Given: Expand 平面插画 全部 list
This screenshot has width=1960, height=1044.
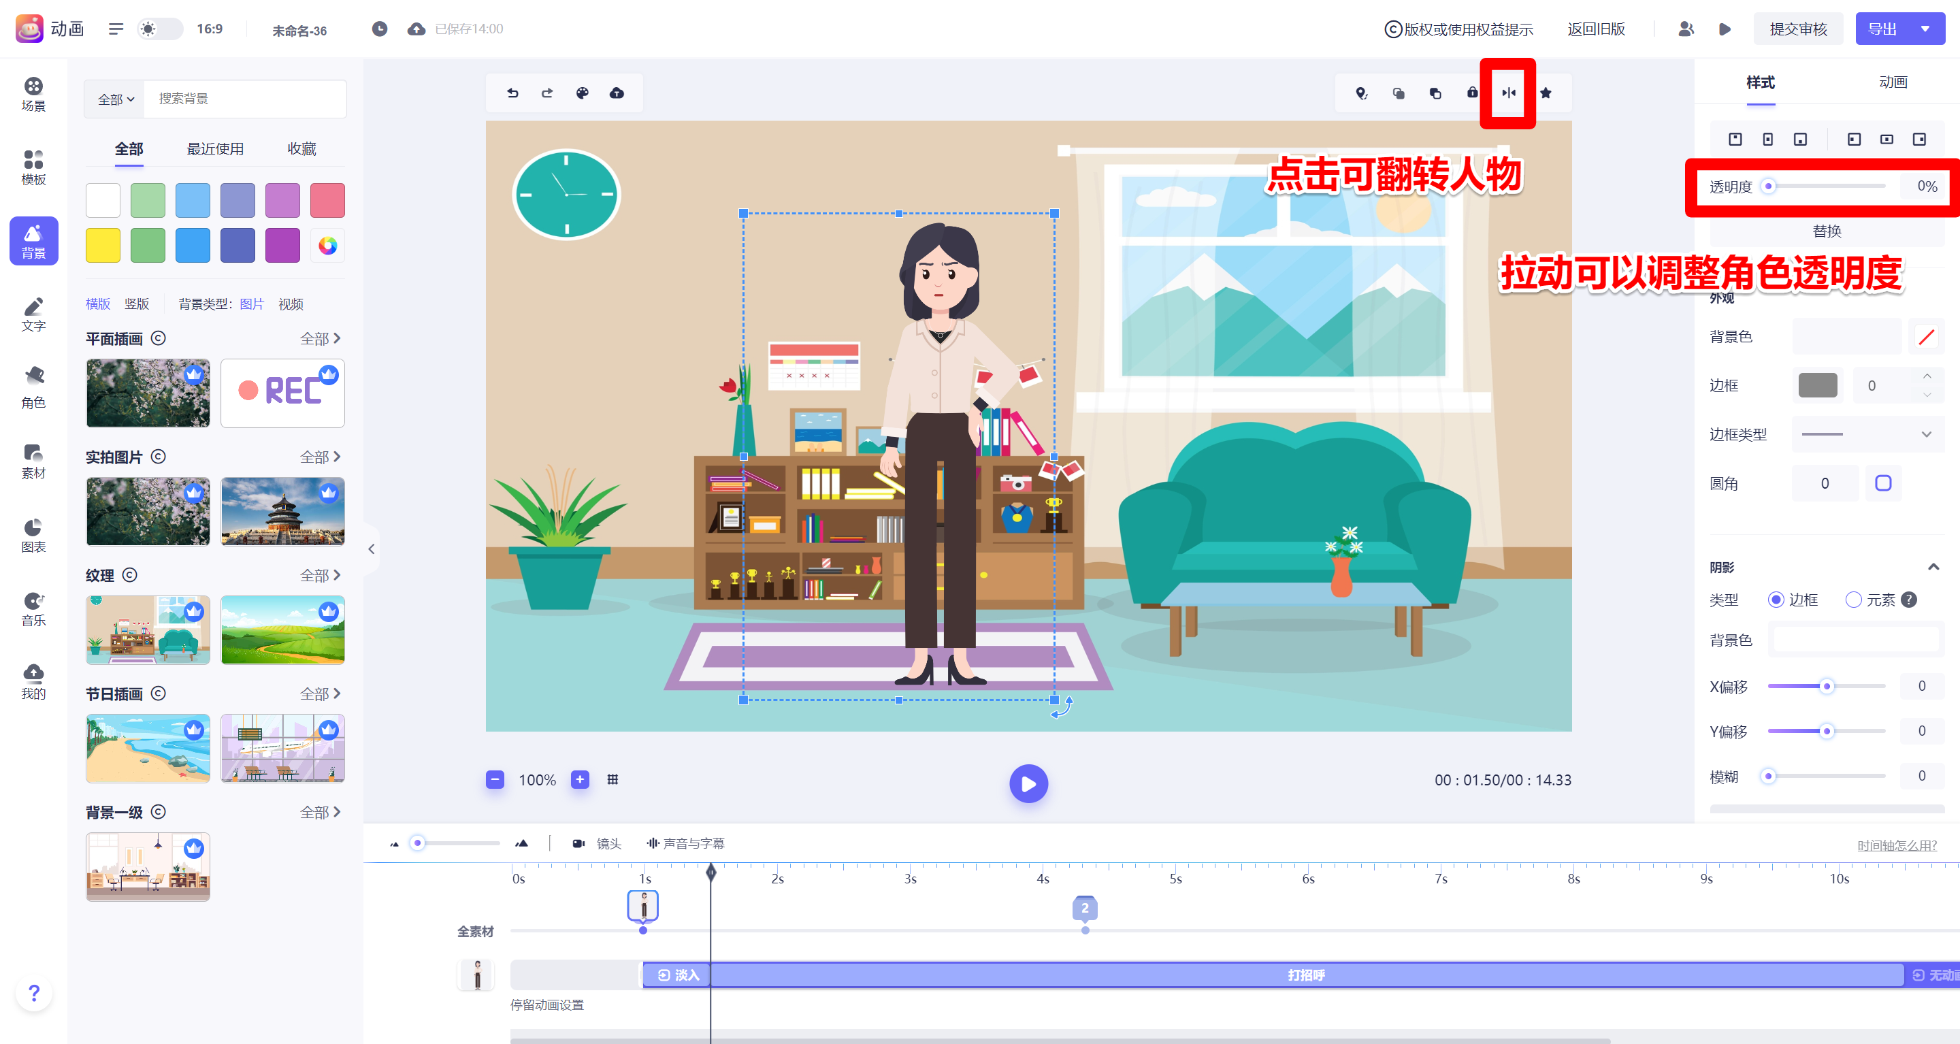Looking at the screenshot, I should 321,339.
